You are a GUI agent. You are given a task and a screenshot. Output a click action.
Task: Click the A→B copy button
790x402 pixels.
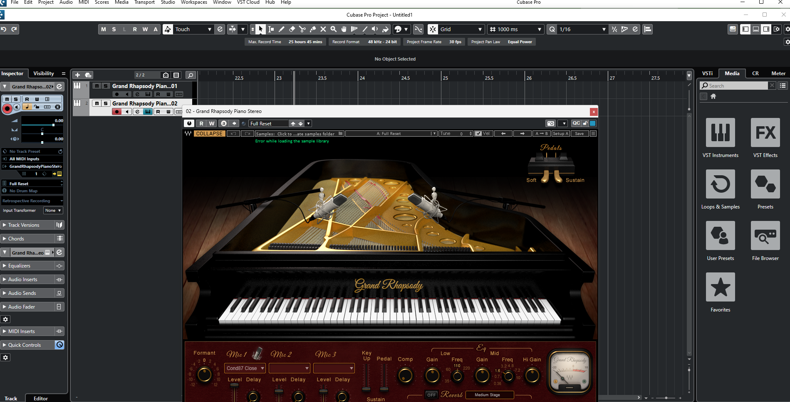tap(542, 134)
